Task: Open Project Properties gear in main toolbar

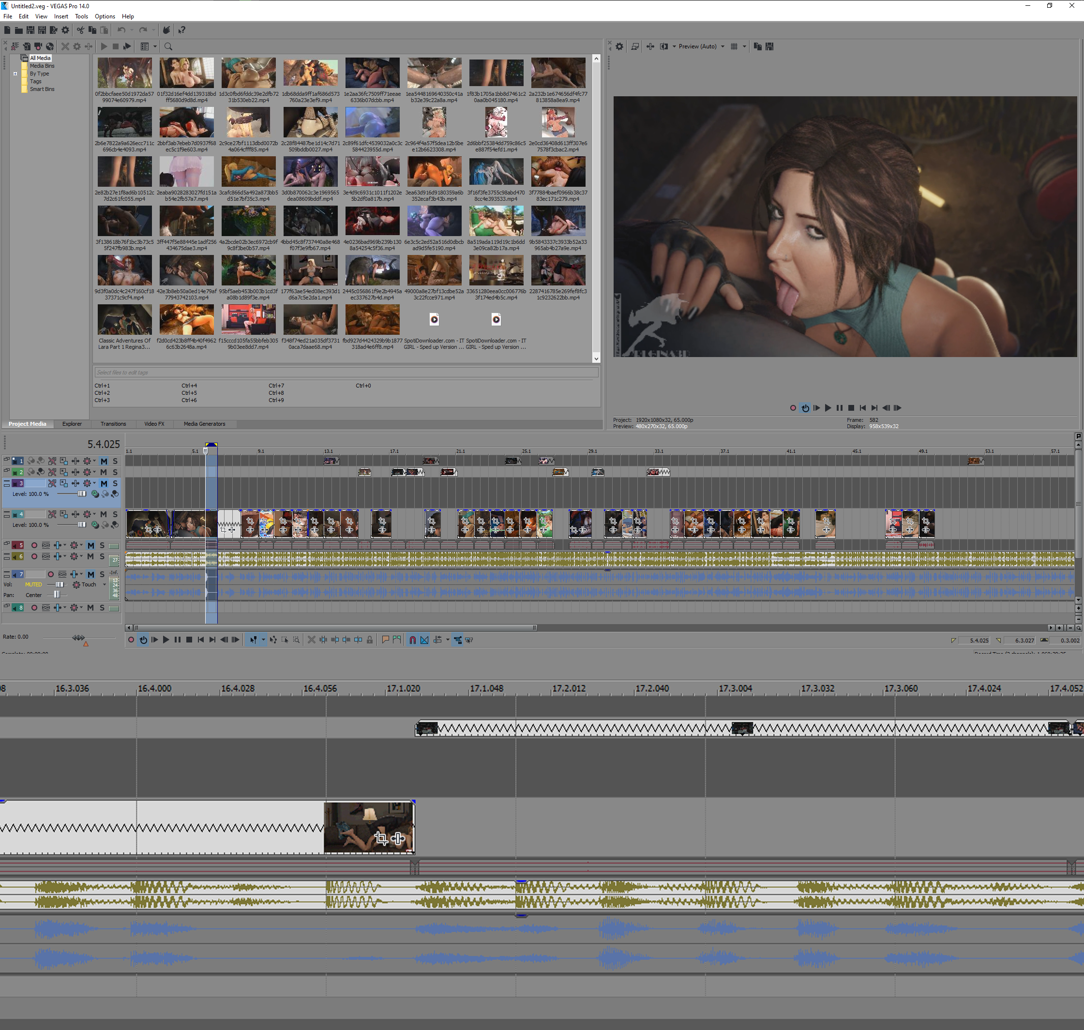Action: 65,30
